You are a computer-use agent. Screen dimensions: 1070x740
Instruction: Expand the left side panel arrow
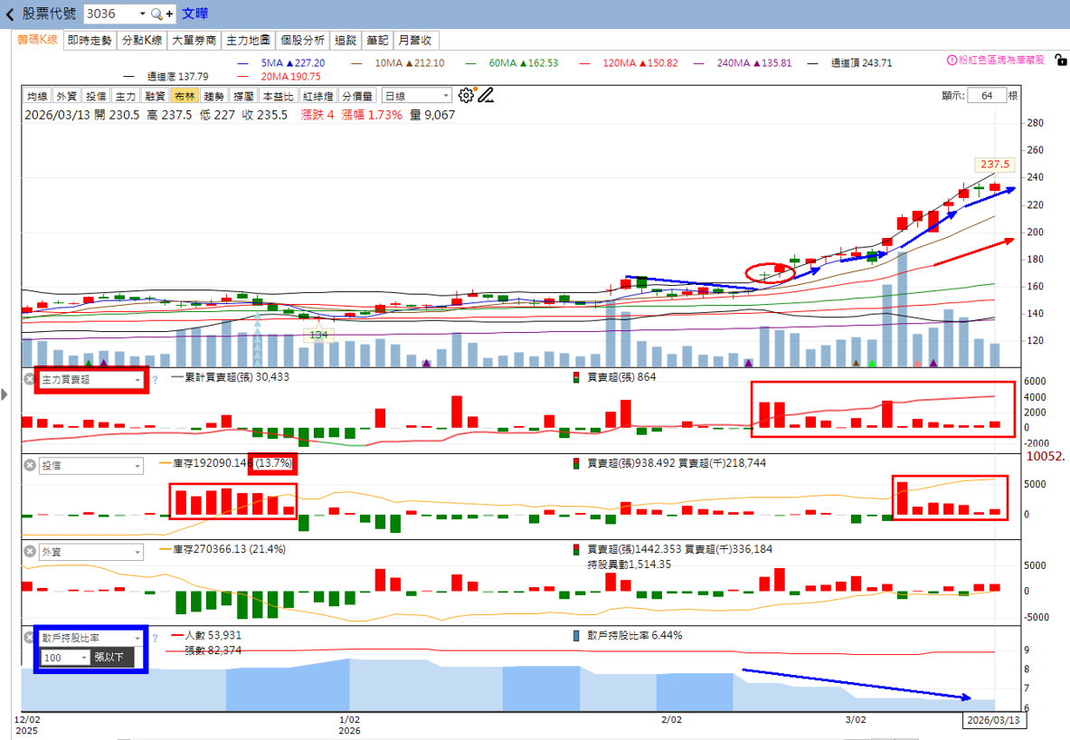point(5,394)
